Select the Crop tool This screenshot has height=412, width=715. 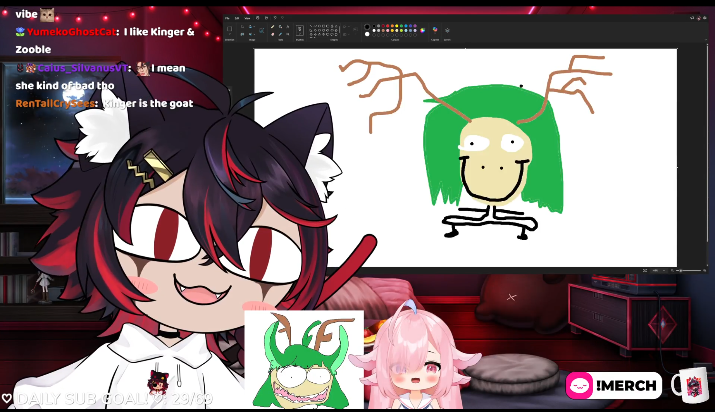point(242,27)
